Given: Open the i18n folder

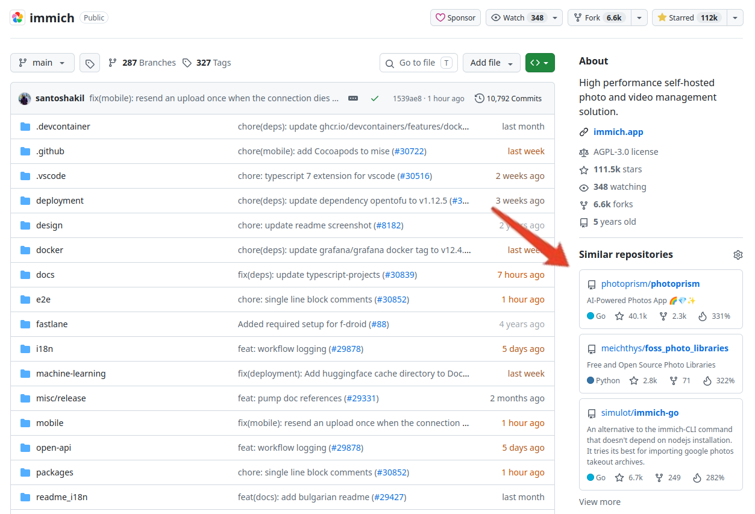Looking at the screenshot, I should click(45, 349).
